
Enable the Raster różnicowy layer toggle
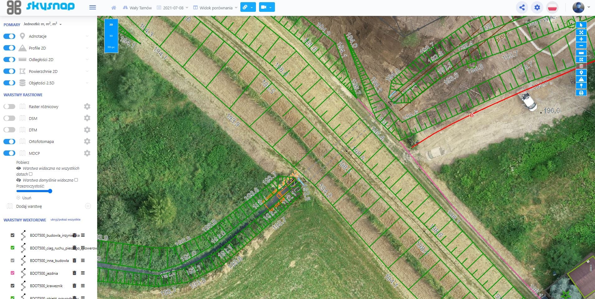[9, 107]
